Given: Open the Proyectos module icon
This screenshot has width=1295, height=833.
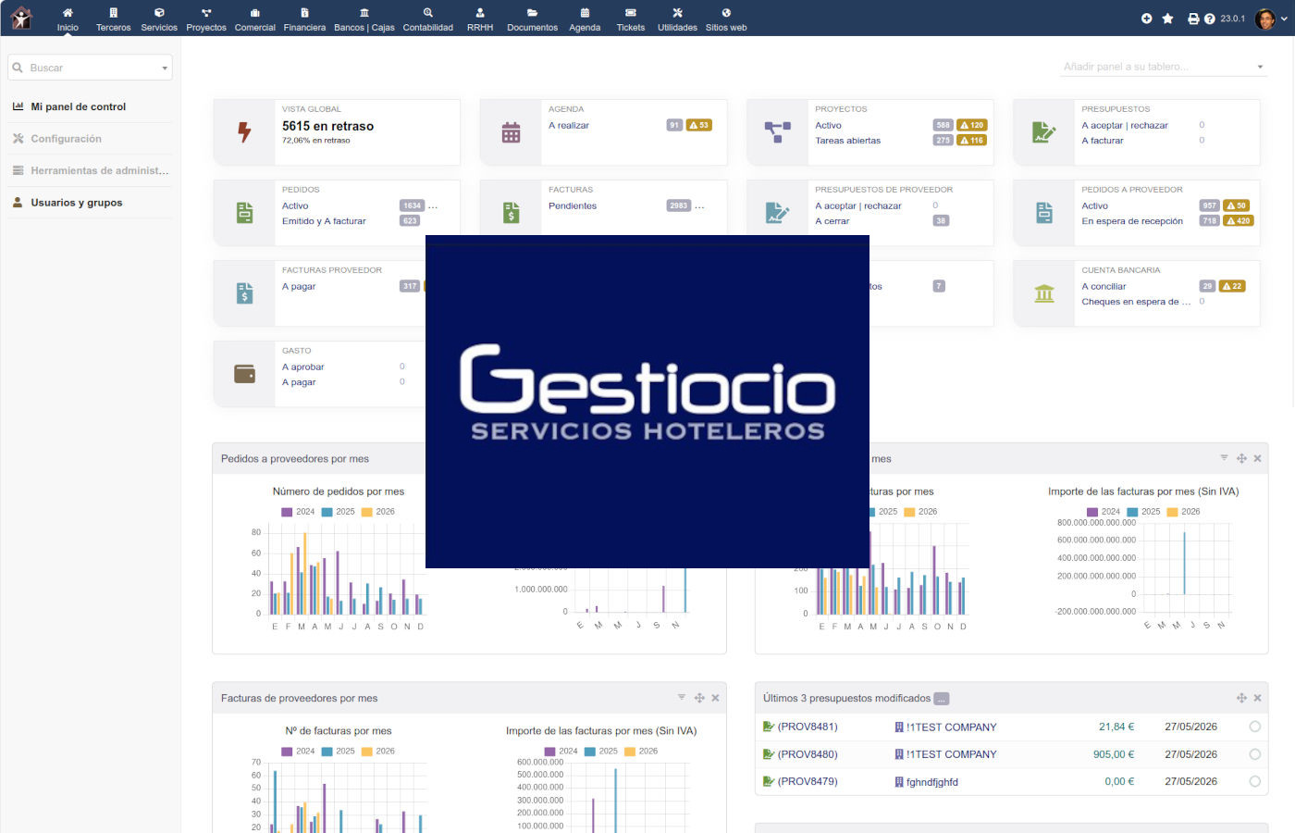Looking at the screenshot, I should [x=206, y=13].
